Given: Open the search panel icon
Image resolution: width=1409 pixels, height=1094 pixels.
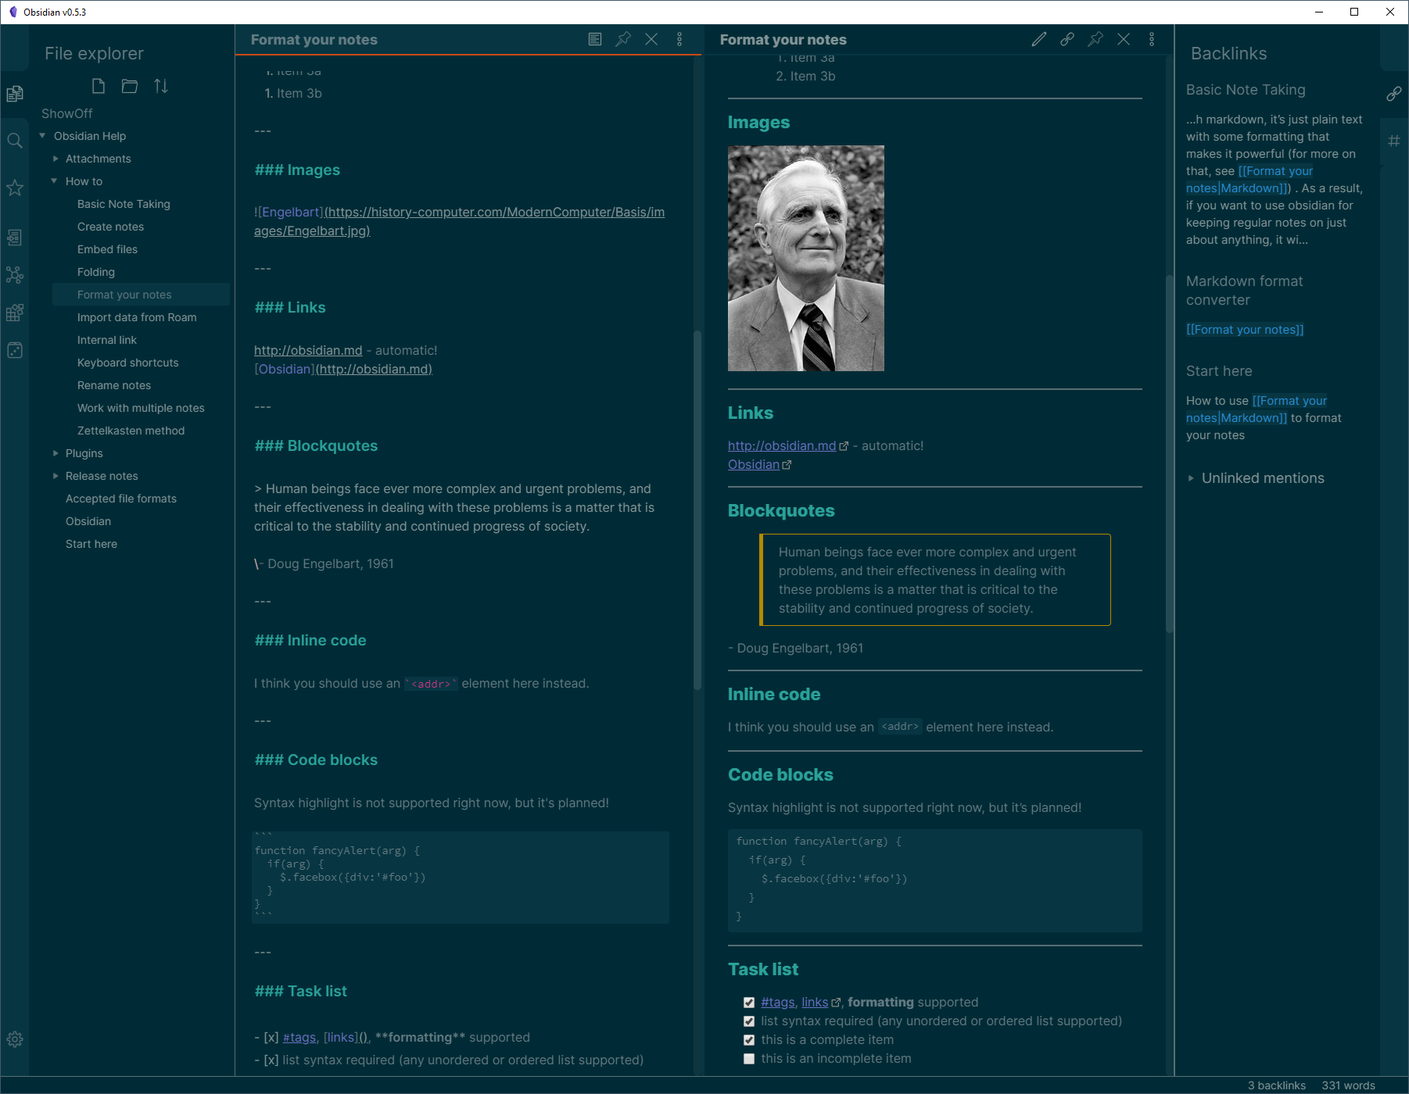Looking at the screenshot, I should 15,141.
